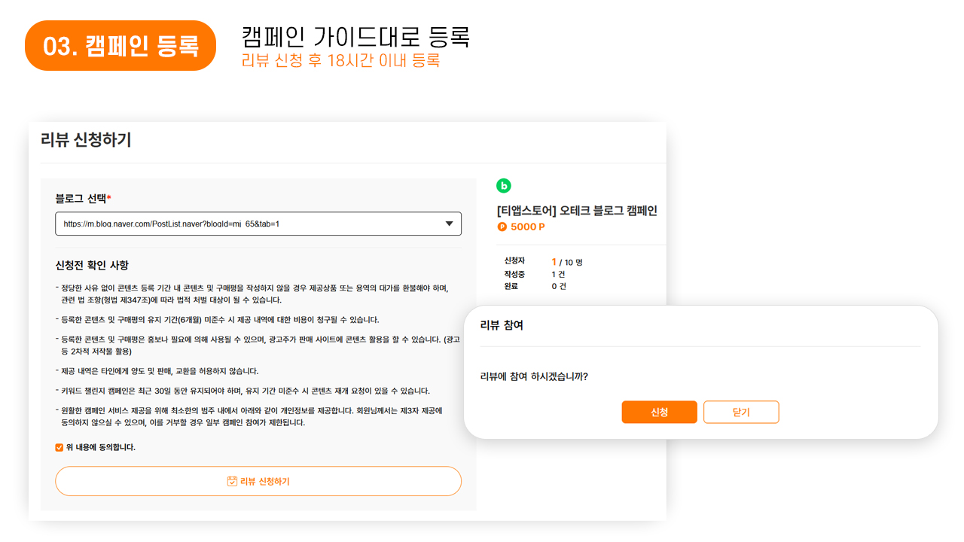Select the 03. 캠페인 등록 step badge
The width and height of the screenshot is (964, 542).
point(120,46)
